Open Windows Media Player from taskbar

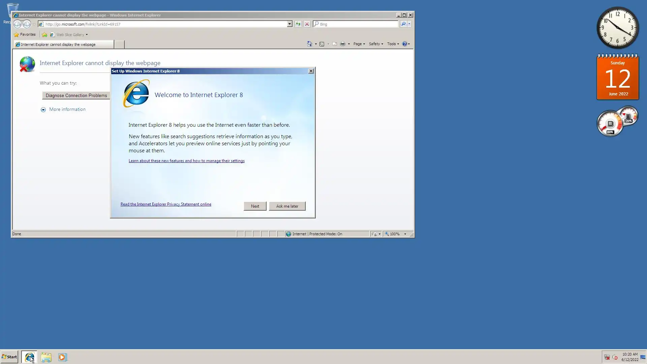(x=62, y=357)
